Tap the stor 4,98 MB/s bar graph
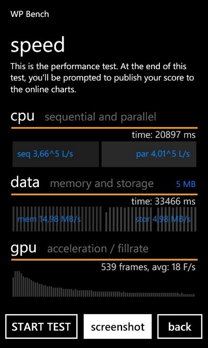Image resolution: width=208 pixels, height=348 pixels. [151, 219]
